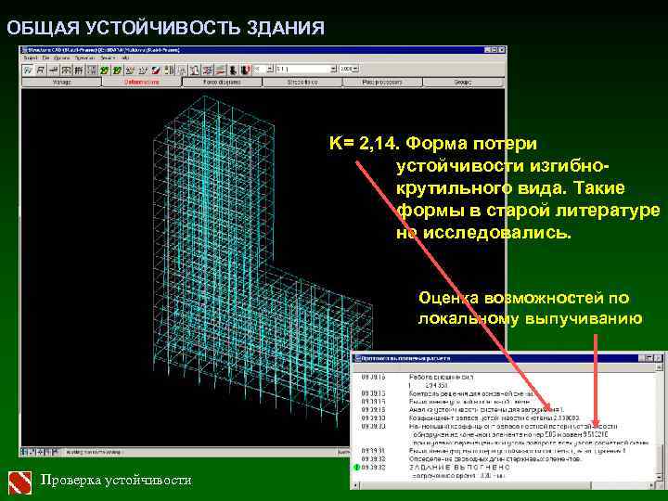Switch to the Force diagrams tab
The image size is (668, 501).
(x=222, y=82)
